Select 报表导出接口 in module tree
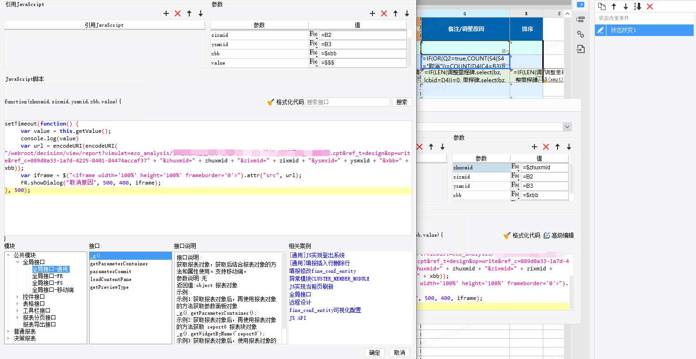Screen dimensions: 696x359 (x=39, y=324)
